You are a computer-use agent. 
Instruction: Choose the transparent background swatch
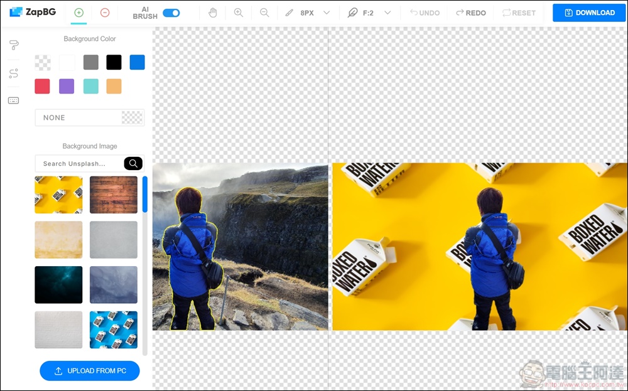(x=43, y=62)
